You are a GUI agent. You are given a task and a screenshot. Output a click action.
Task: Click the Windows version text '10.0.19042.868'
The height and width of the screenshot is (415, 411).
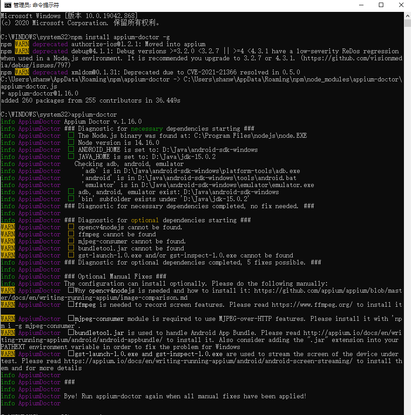(110, 16)
